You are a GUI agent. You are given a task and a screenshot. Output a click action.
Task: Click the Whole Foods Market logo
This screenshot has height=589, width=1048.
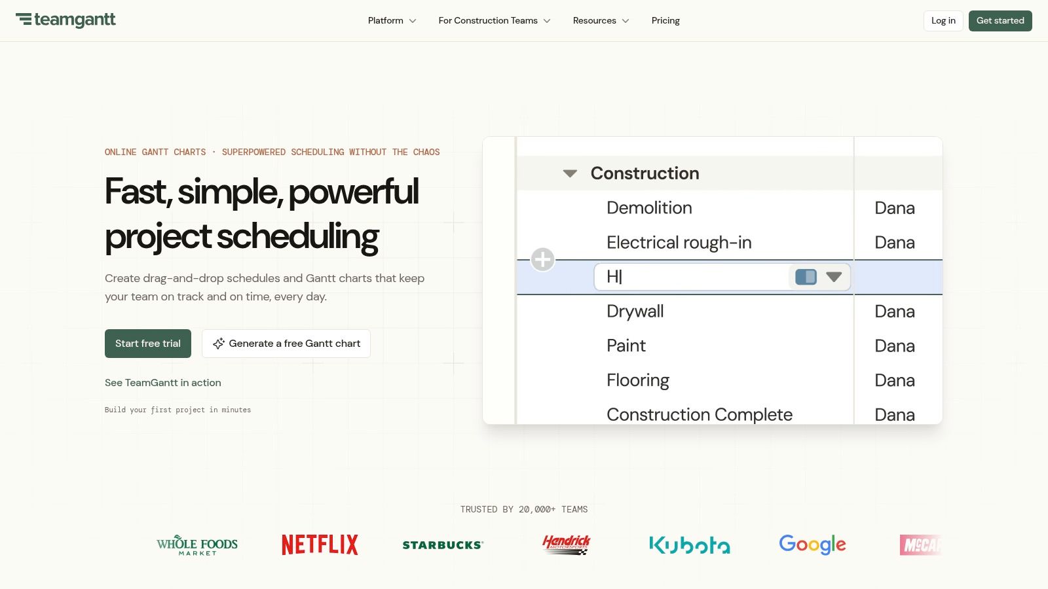pyautogui.click(x=197, y=545)
